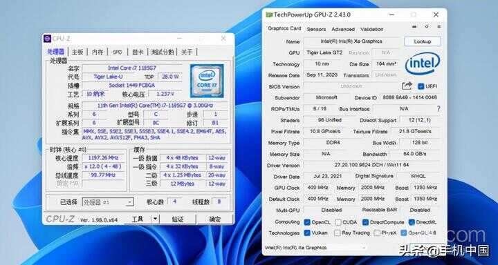This screenshot has width=498, height=265.
Task: Enable the CUDA checkbox
Action: tap(338, 222)
